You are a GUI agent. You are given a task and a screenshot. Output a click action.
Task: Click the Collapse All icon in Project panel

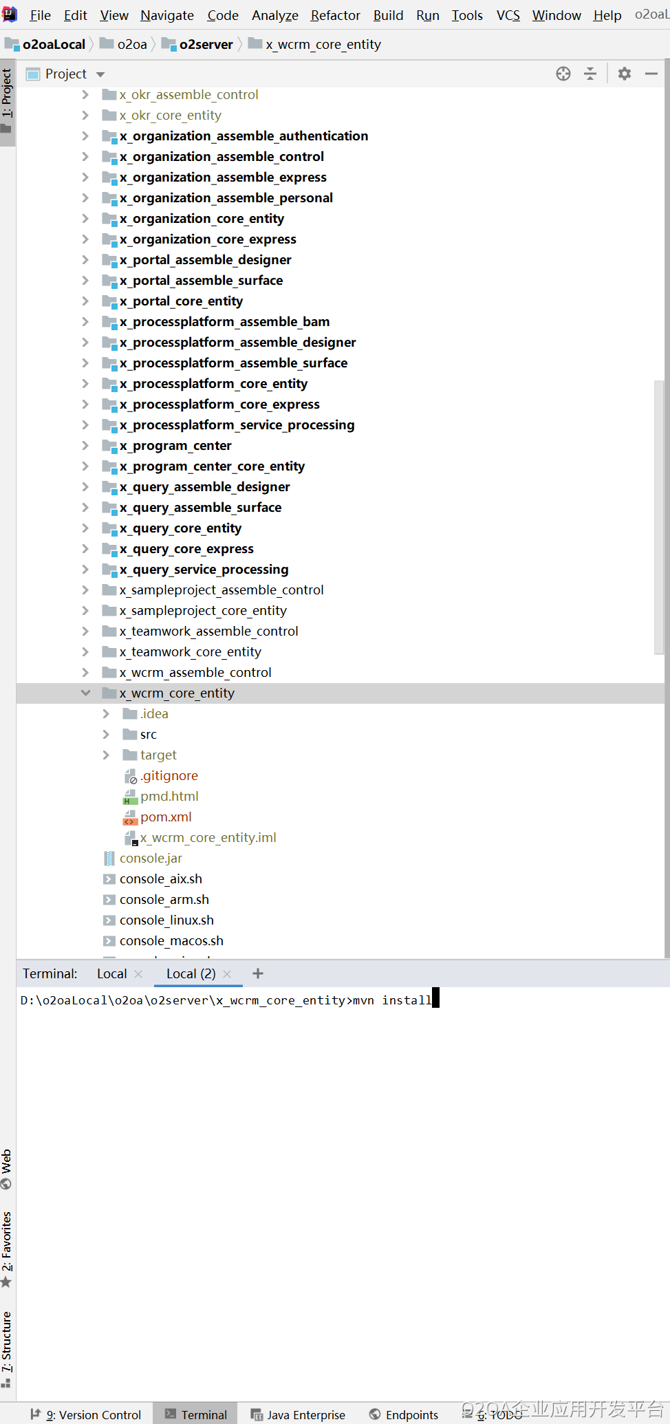click(x=590, y=74)
